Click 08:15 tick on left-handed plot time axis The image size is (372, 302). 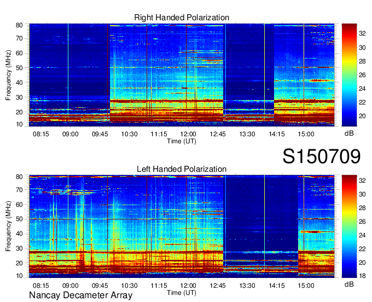click(x=41, y=286)
